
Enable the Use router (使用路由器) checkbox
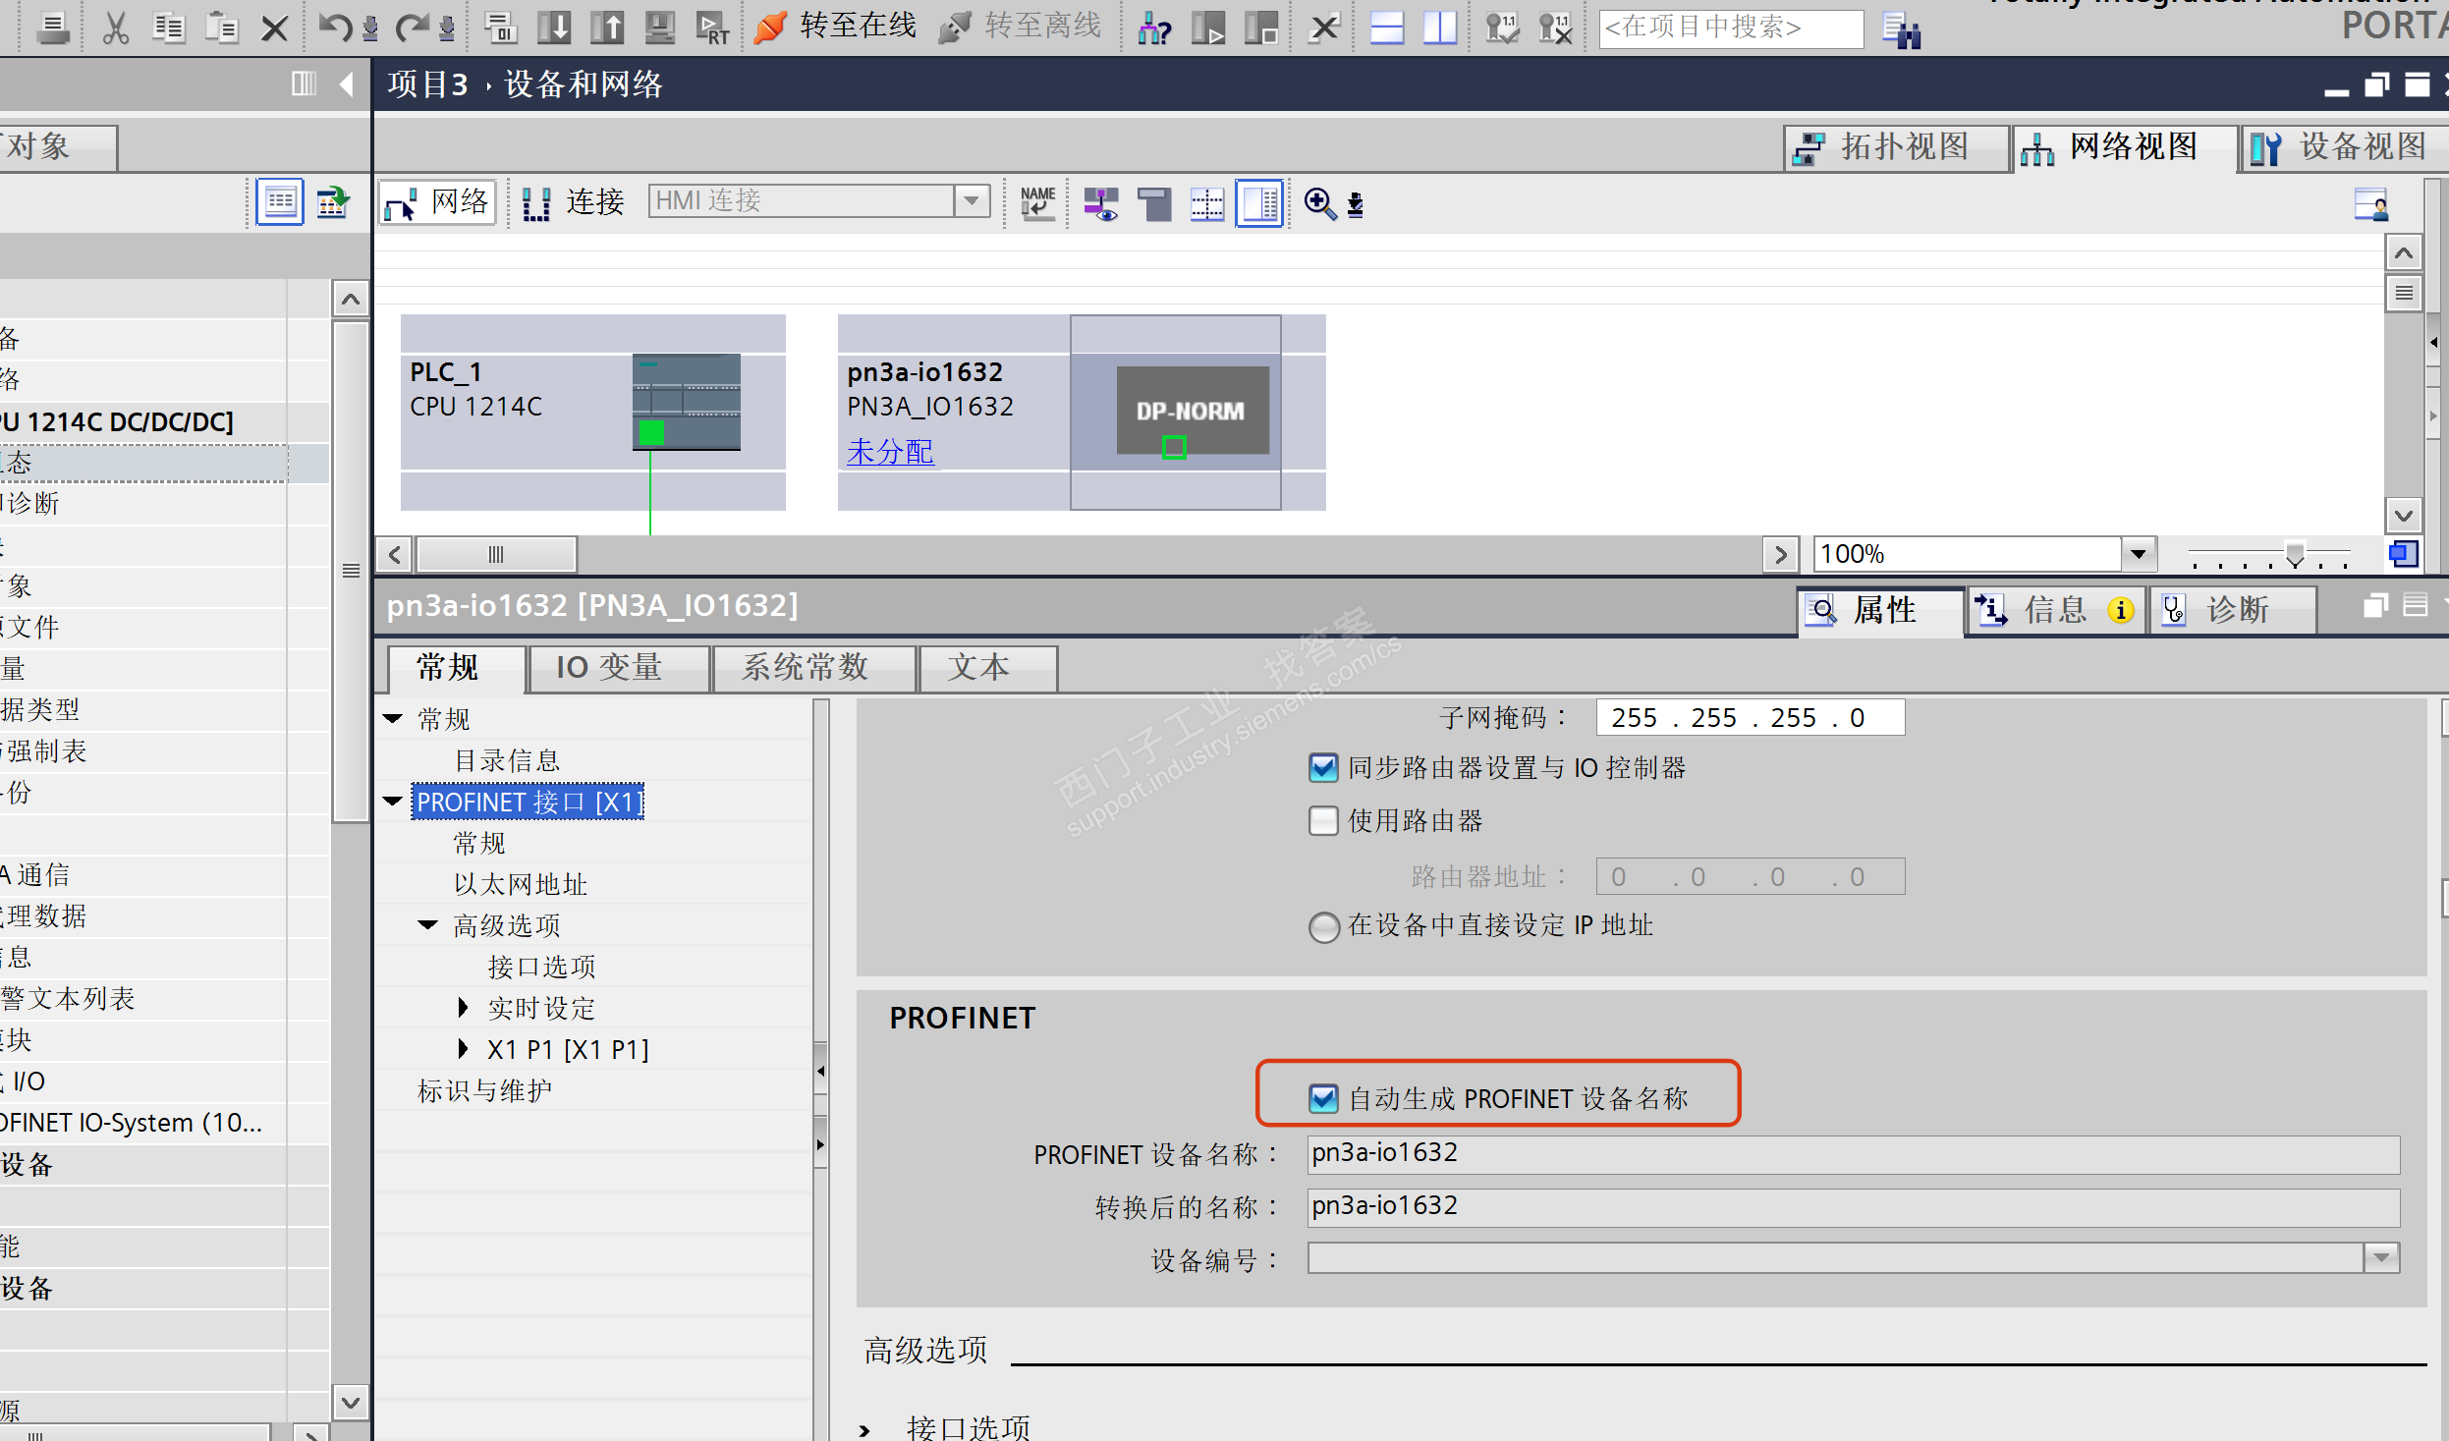(x=1323, y=820)
